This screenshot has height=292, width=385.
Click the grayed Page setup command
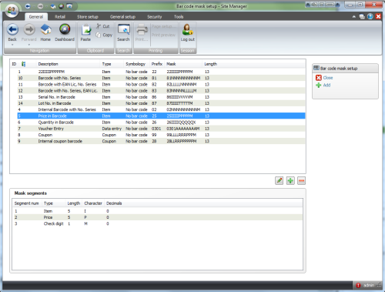(x=163, y=26)
